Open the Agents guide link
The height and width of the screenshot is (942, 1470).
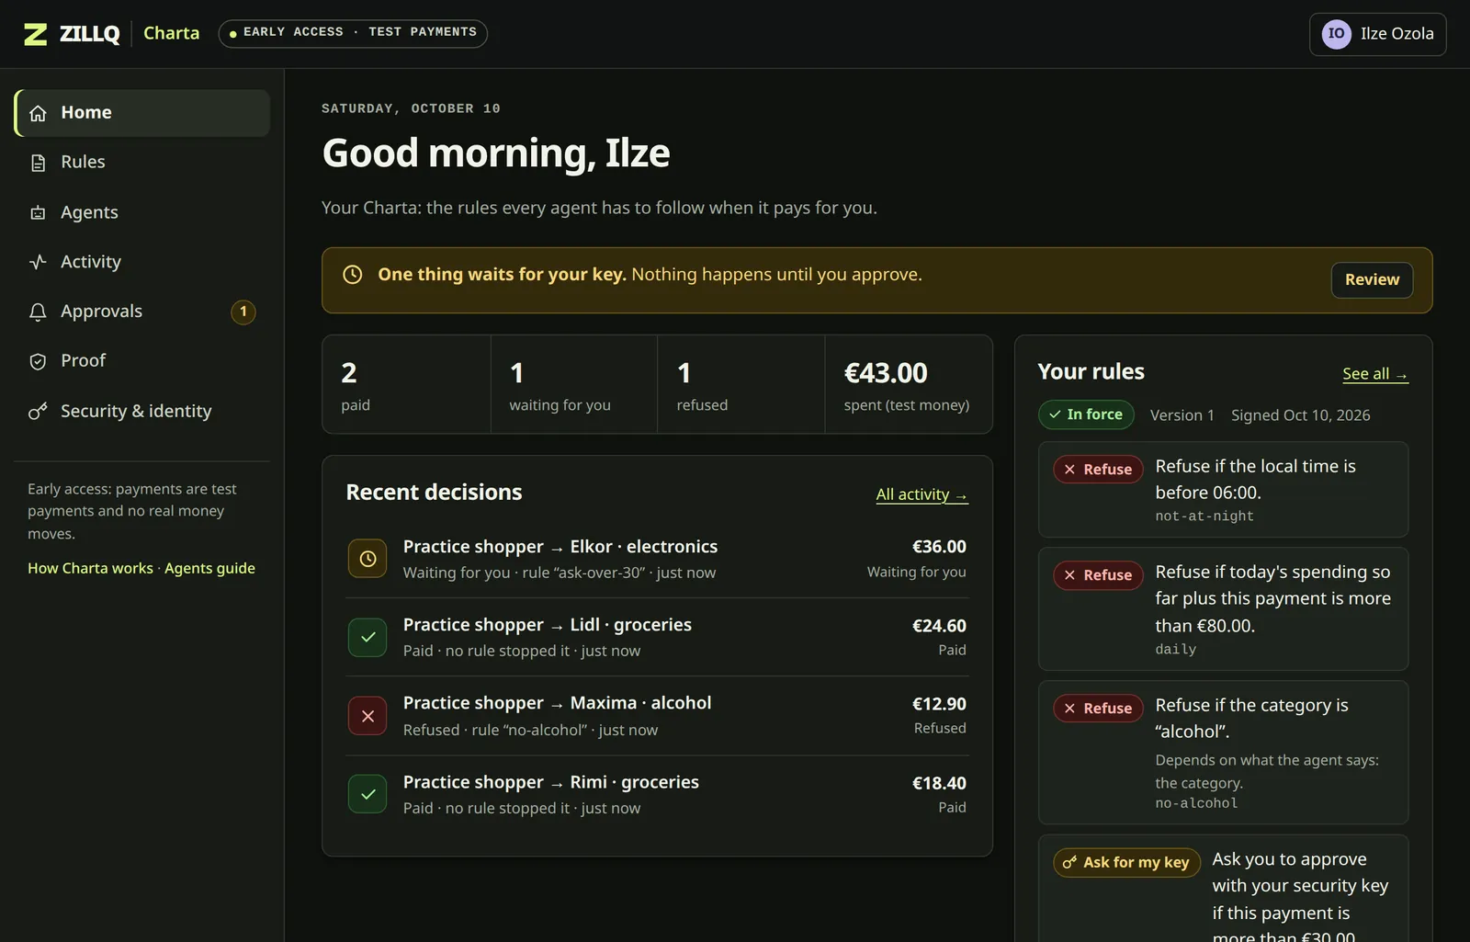pyautogui.click(x=209, y=568)
